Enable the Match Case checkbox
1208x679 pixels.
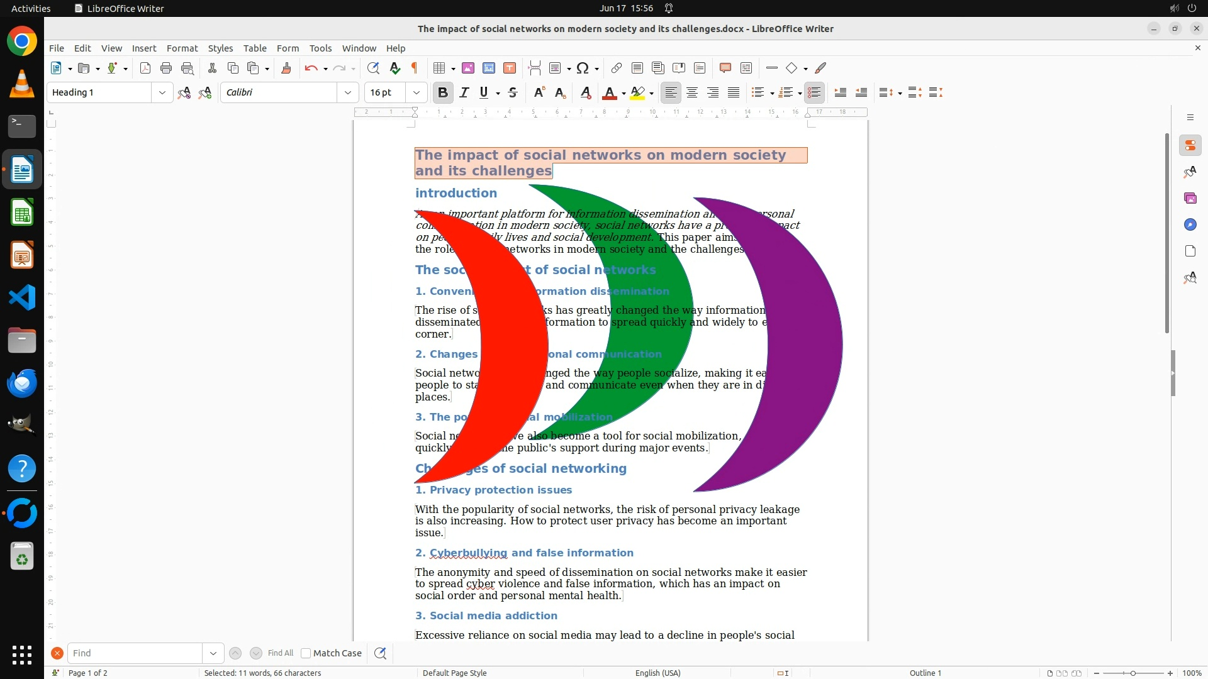[x=306, y=653]
